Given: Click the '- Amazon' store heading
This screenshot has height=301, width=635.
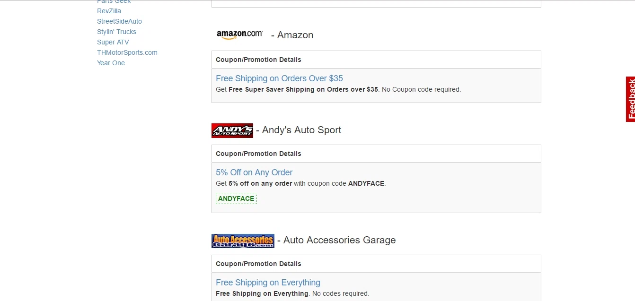Looking at the screenshot, I should tap(292, 35).
